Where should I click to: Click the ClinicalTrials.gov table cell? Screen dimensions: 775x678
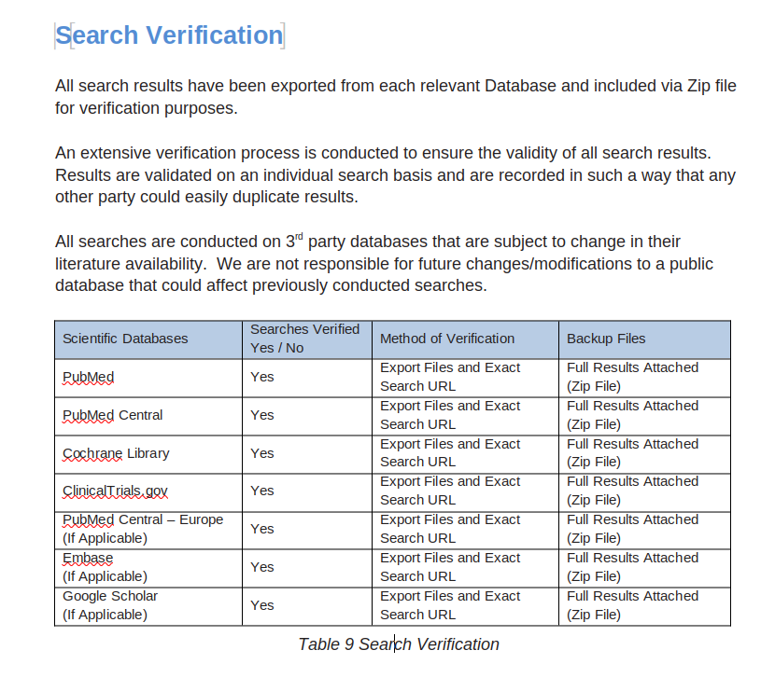[115, 491]
